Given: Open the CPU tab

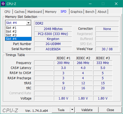Looking at the screenshot, I should click(7, 12).
